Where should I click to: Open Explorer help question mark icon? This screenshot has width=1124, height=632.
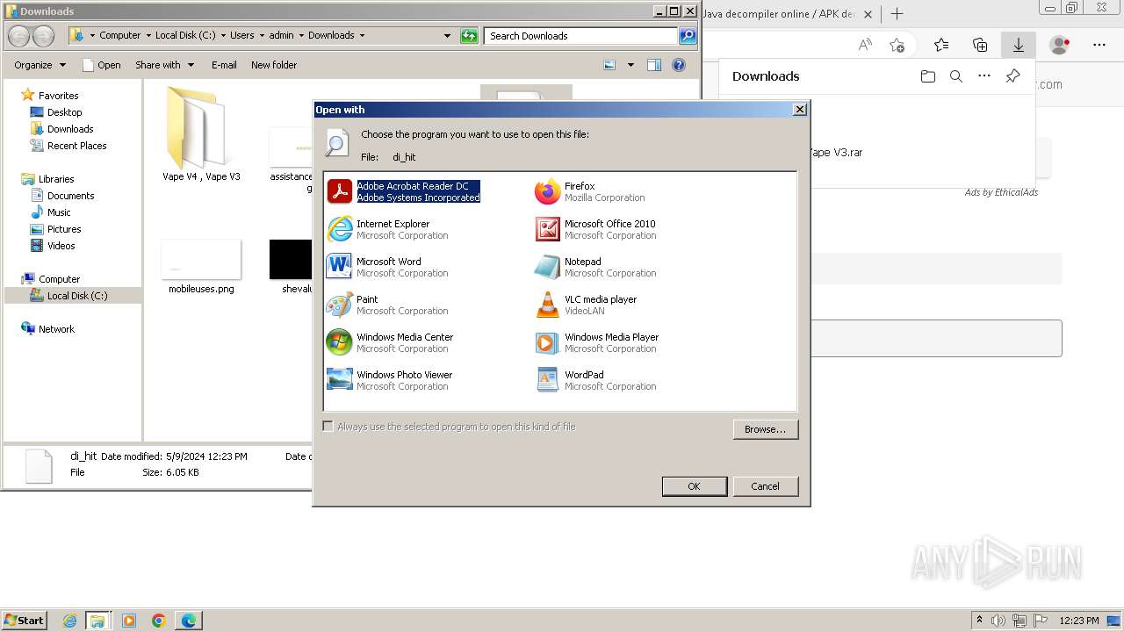(x=679, y=65)
